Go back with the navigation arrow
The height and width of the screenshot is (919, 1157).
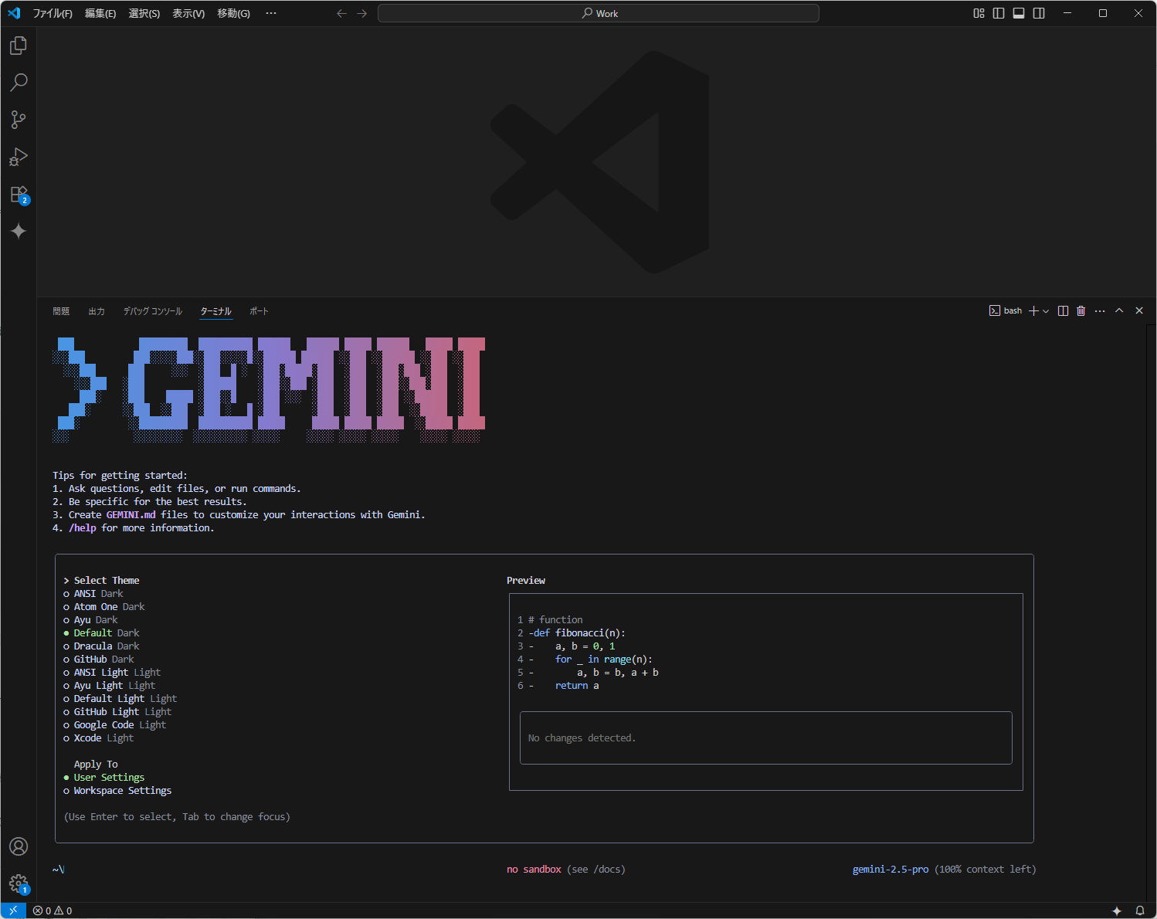click(341, 13)
